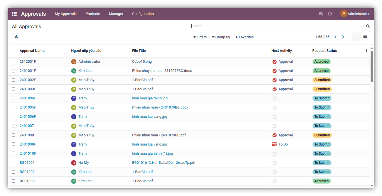
Task: Go to previous page arrow
Action: coord(336,37)
